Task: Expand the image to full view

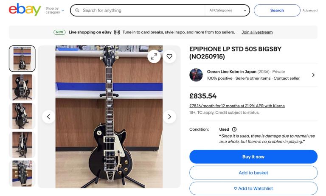Action: pos(154,56)
